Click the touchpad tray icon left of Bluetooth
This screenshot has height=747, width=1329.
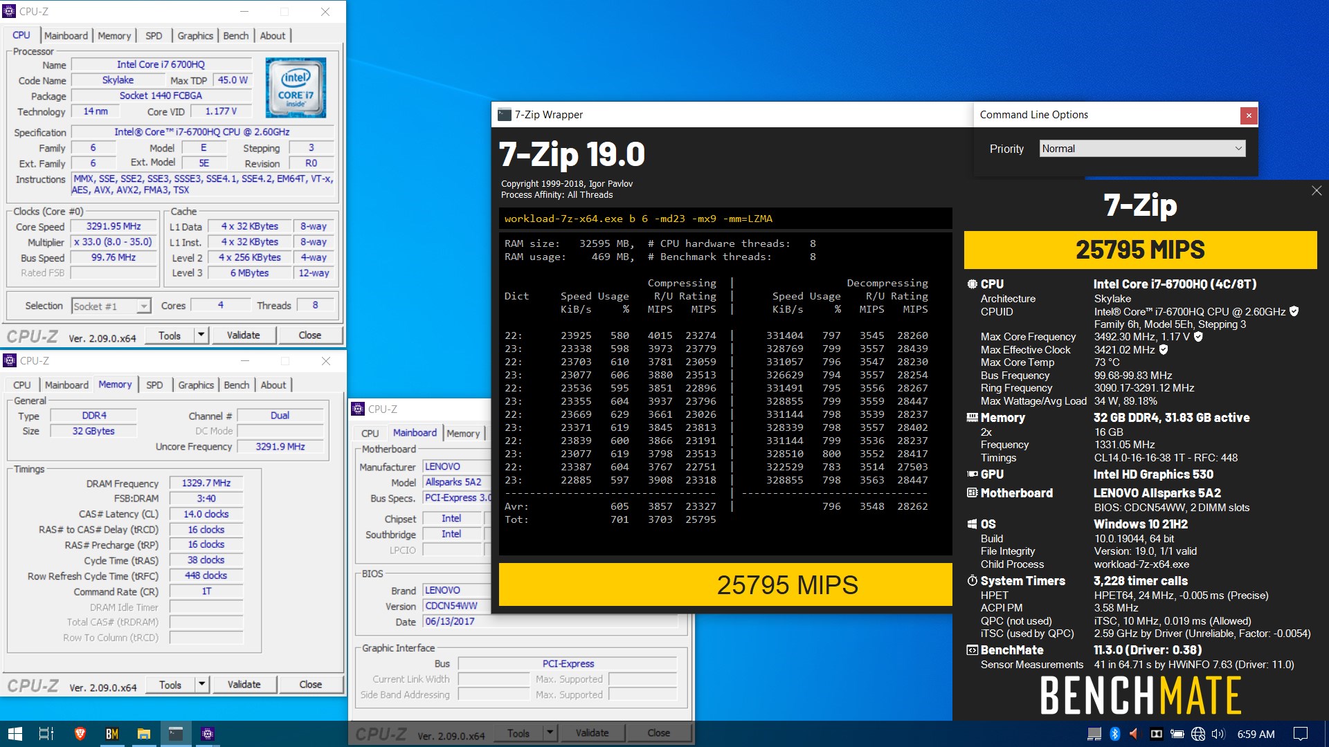click(1094, 734)
